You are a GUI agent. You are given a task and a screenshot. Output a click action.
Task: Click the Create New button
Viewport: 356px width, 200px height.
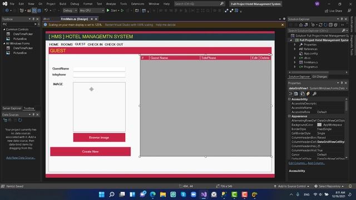pos(90,152)
